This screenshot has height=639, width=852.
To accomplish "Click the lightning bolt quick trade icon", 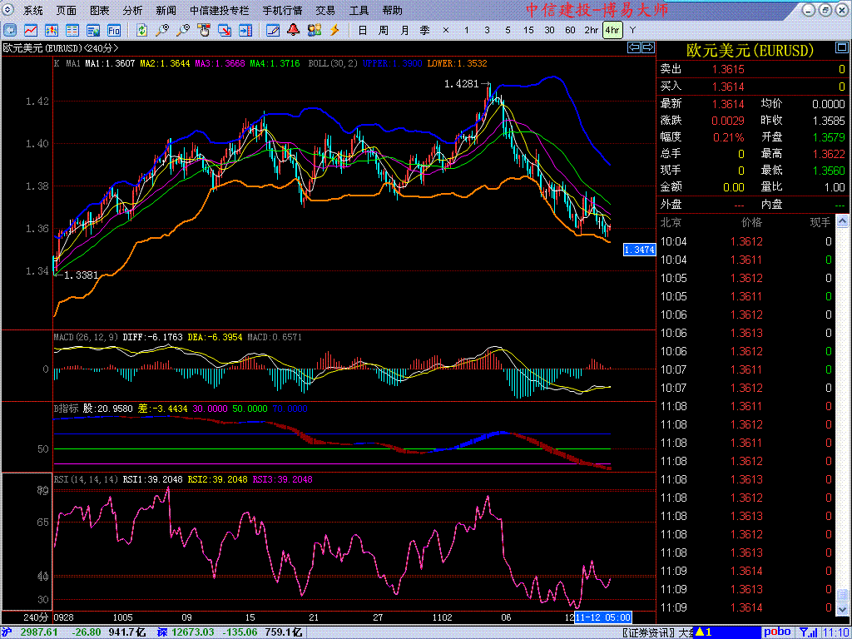I will coord(334,30).
